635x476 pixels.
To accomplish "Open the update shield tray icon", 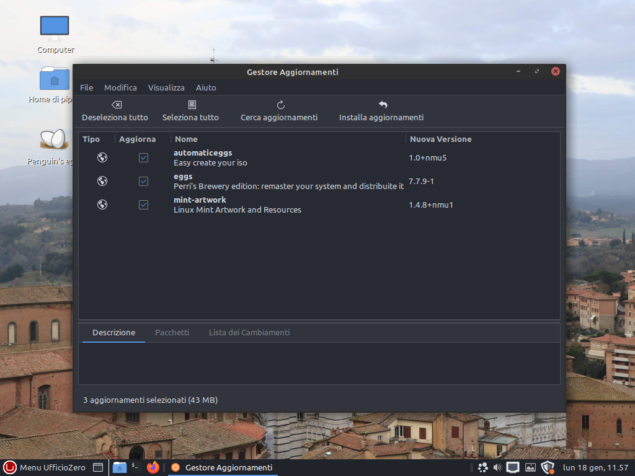I will coord(547,467).
